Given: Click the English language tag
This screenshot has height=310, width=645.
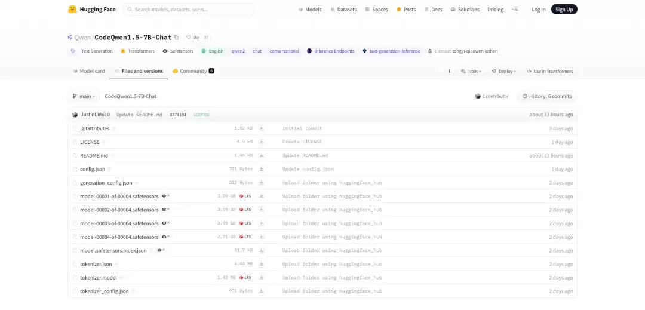Looking at the screenshot, I should tap(212, 51).
